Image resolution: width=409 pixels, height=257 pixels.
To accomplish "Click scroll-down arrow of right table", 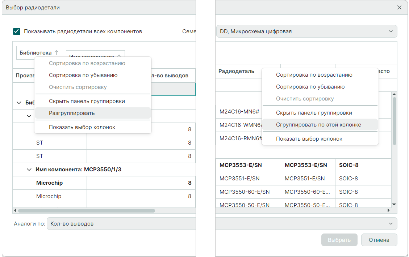I will 394,205.
